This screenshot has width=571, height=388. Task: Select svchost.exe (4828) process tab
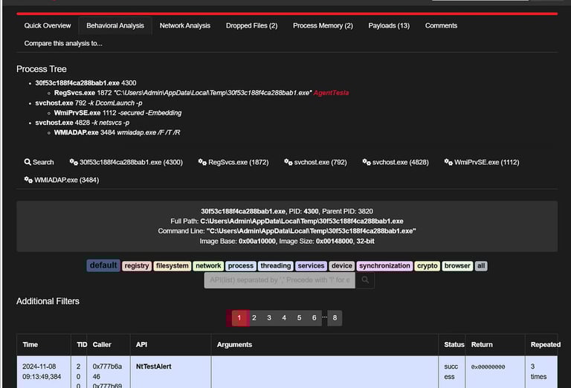coord(396,162)
